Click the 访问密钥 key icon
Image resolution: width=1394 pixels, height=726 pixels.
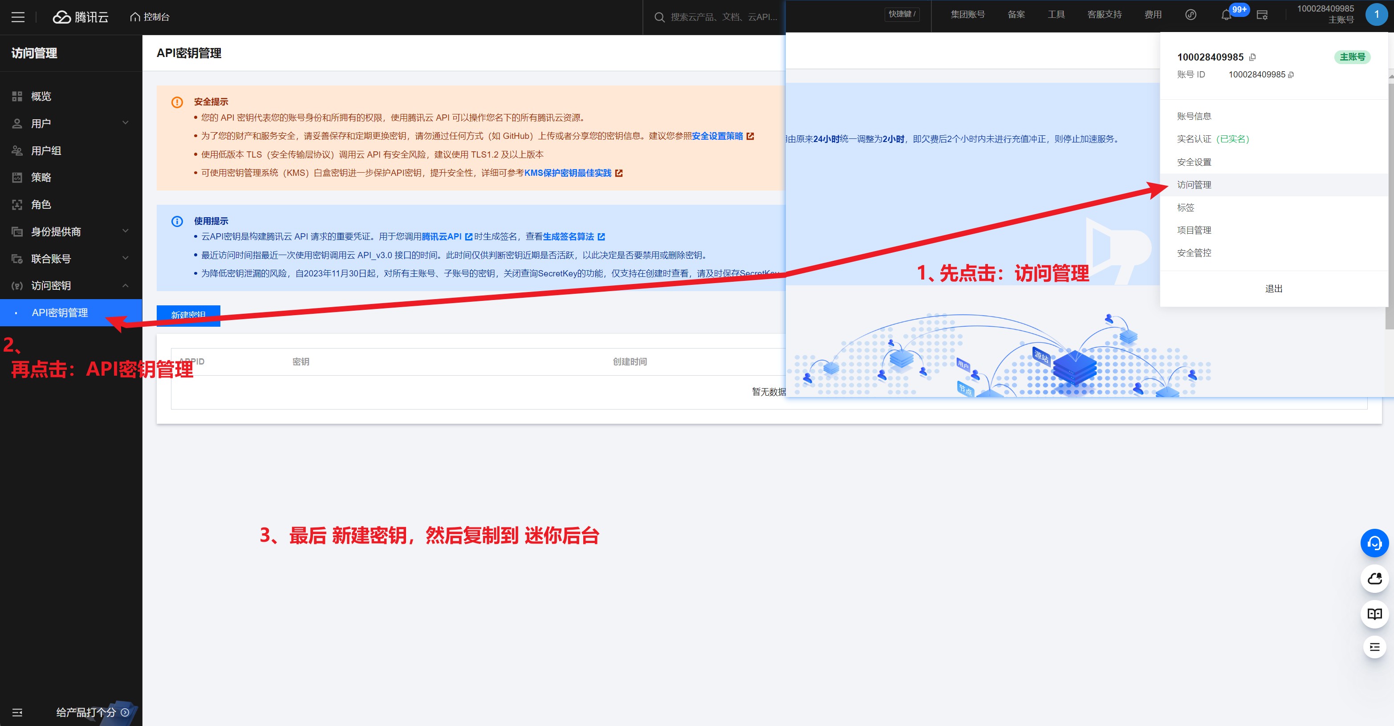click(17, 286)
